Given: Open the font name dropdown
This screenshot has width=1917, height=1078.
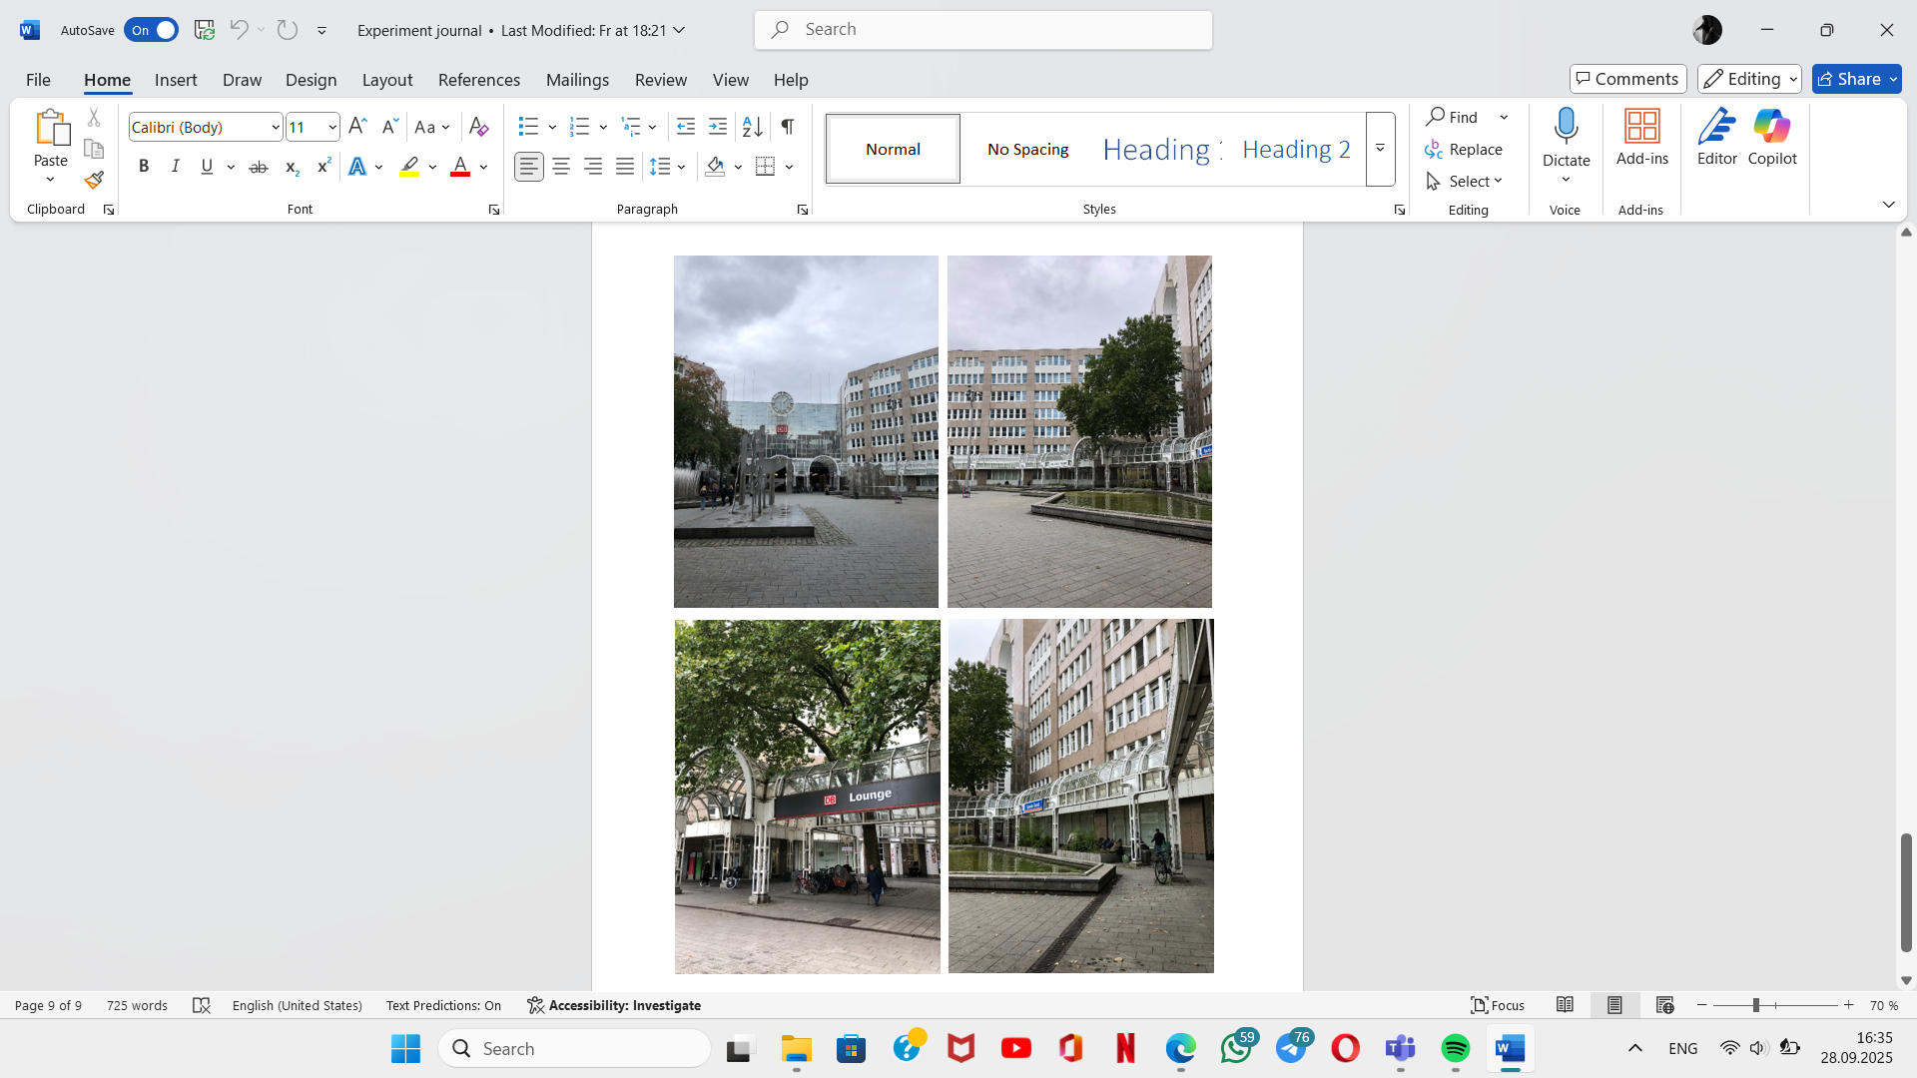Looking at the screenshot, I should pyautogui.click(x=276, y=127).
